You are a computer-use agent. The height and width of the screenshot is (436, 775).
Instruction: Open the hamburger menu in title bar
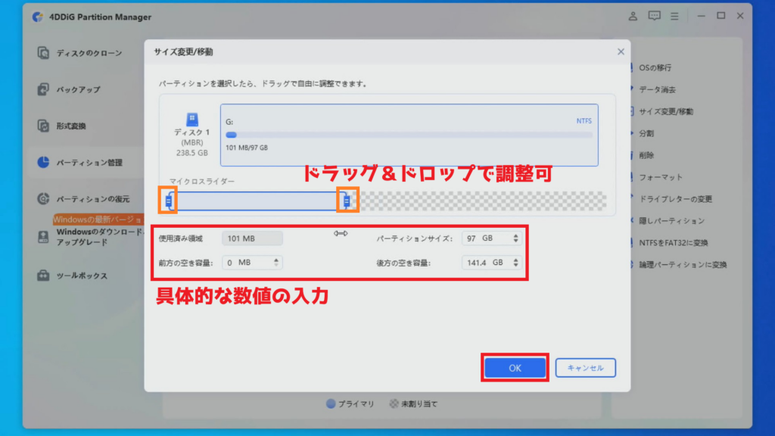click(674, 16)
